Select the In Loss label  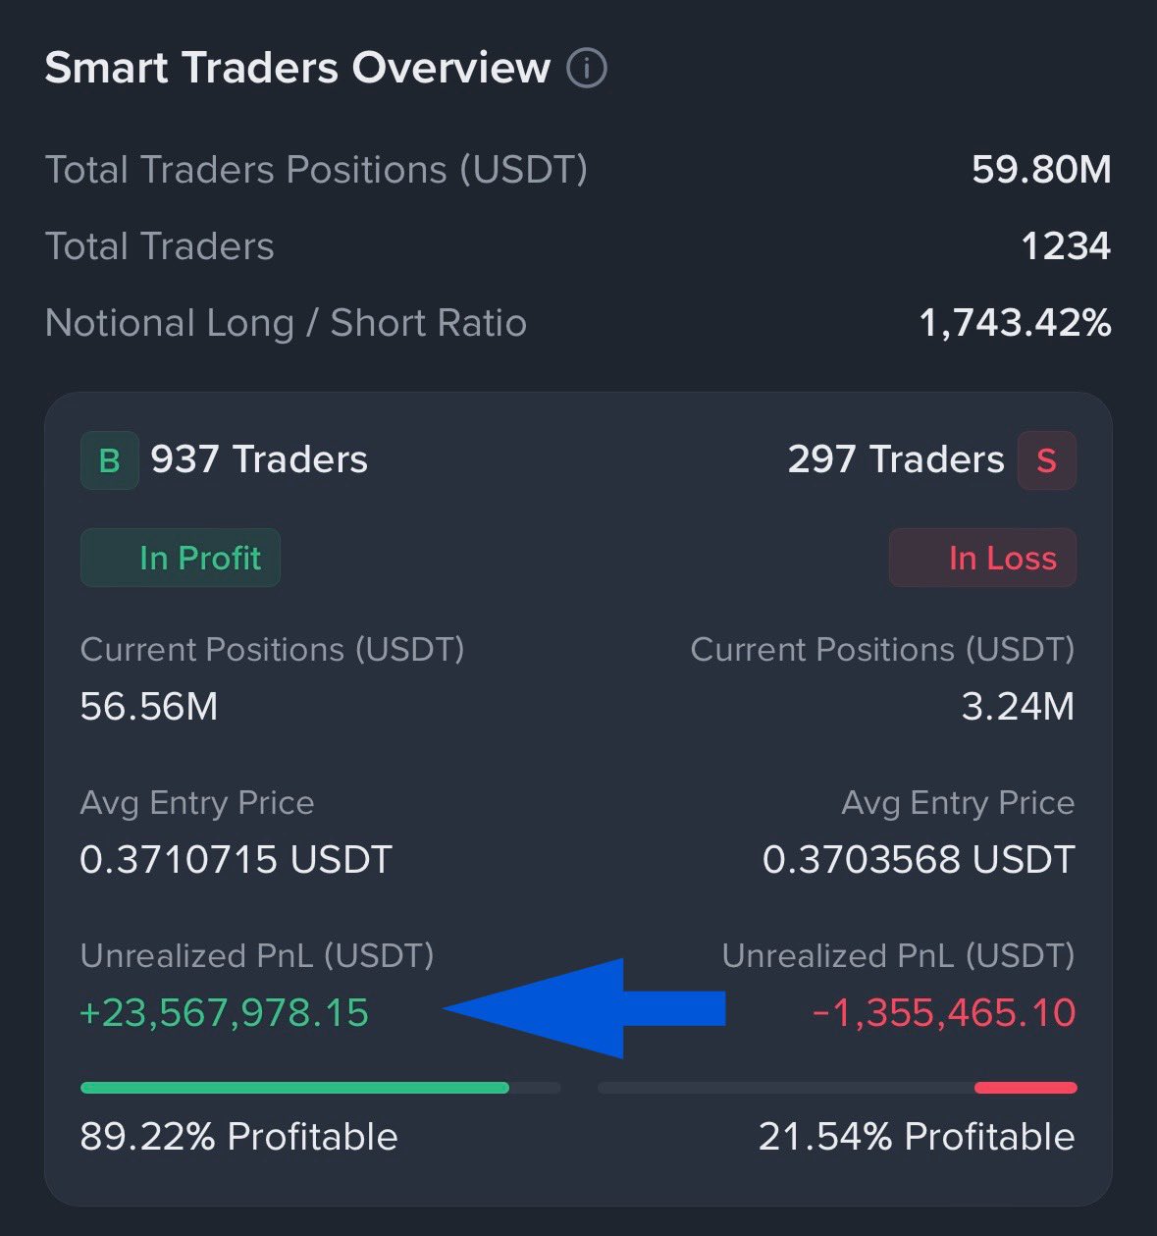(982, 558)
